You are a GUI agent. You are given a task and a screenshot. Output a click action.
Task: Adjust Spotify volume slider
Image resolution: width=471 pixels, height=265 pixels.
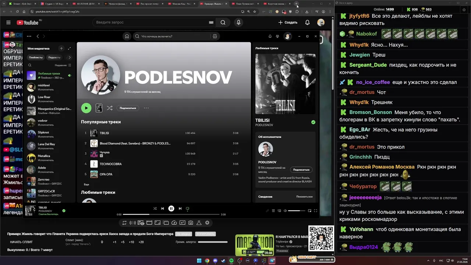[297, 211]
